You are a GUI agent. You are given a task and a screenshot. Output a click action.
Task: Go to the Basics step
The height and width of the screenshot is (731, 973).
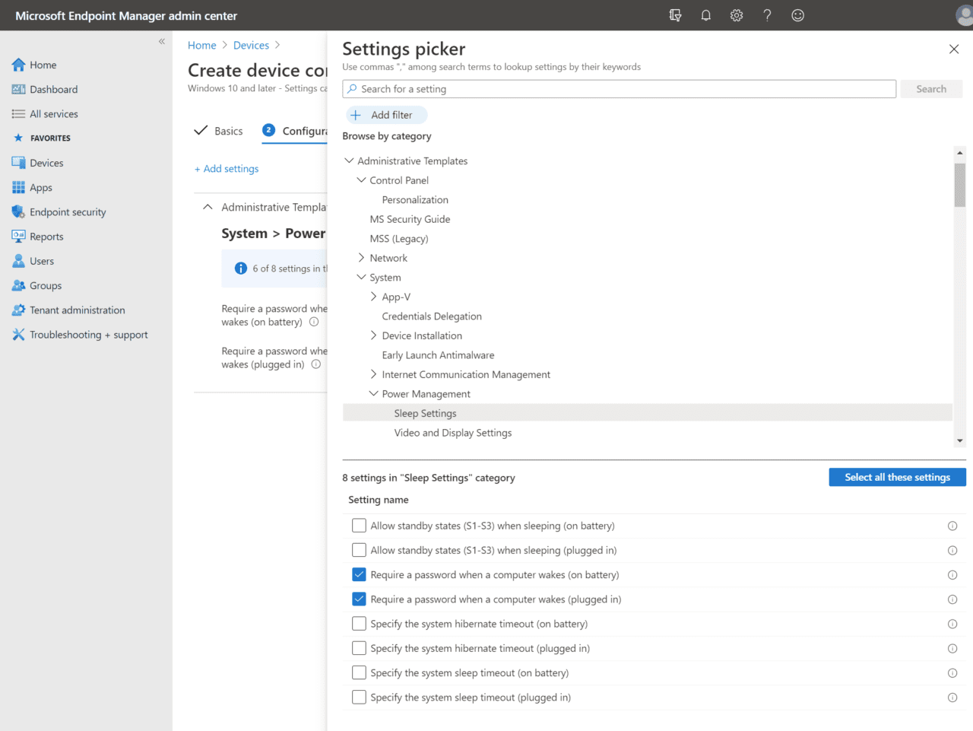click(218, 131)
